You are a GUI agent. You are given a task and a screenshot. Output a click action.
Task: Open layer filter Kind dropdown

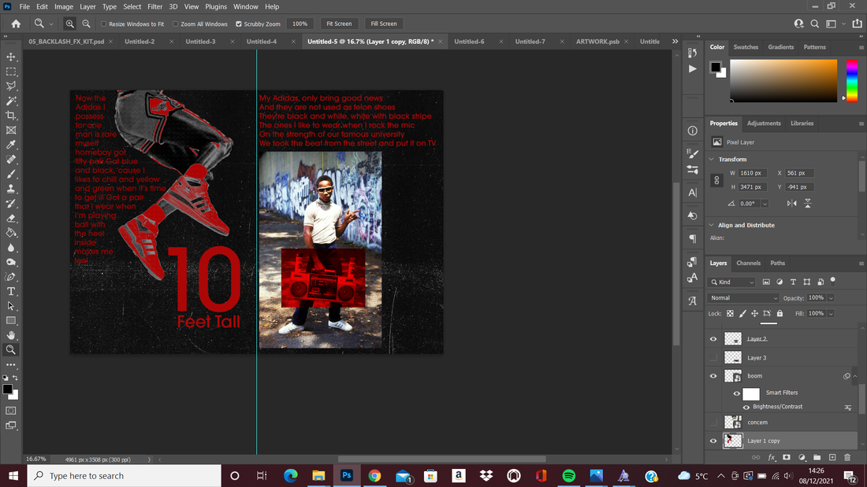tap(732, 282)
